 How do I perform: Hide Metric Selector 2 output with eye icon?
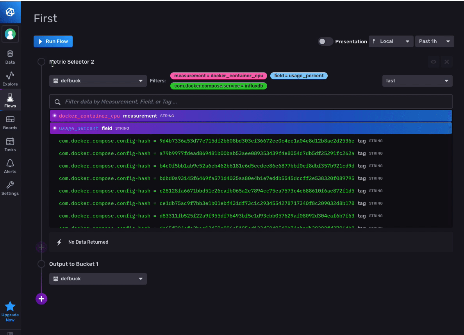point(434,62)
